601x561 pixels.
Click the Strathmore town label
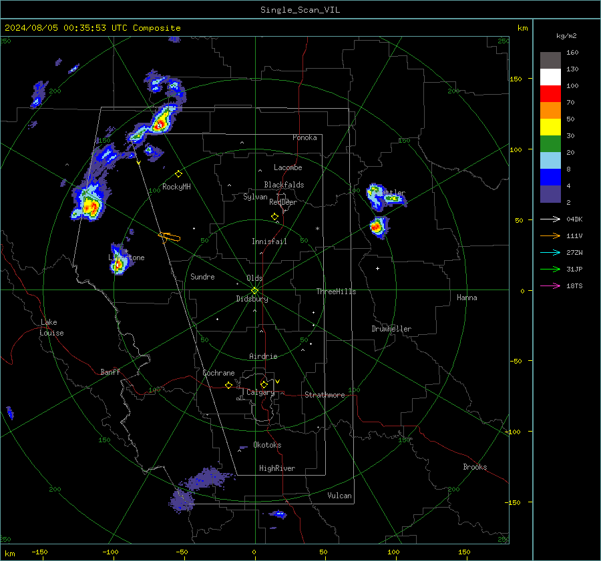pyautogui.click(x=325, y=395)
